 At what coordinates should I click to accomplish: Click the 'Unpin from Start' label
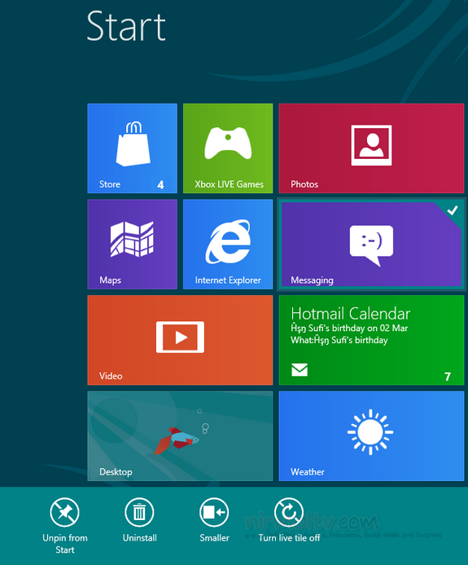(65, 544)
